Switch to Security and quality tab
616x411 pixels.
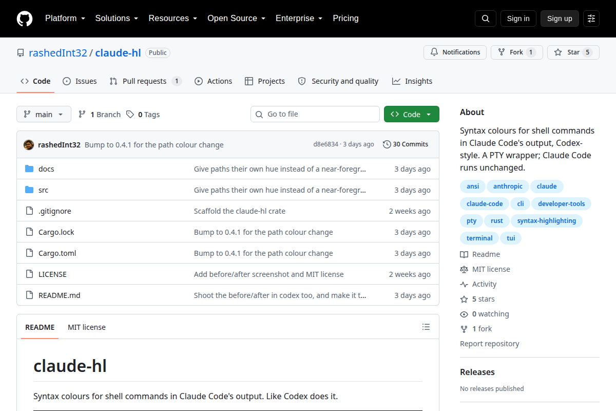tap(338, 81)
